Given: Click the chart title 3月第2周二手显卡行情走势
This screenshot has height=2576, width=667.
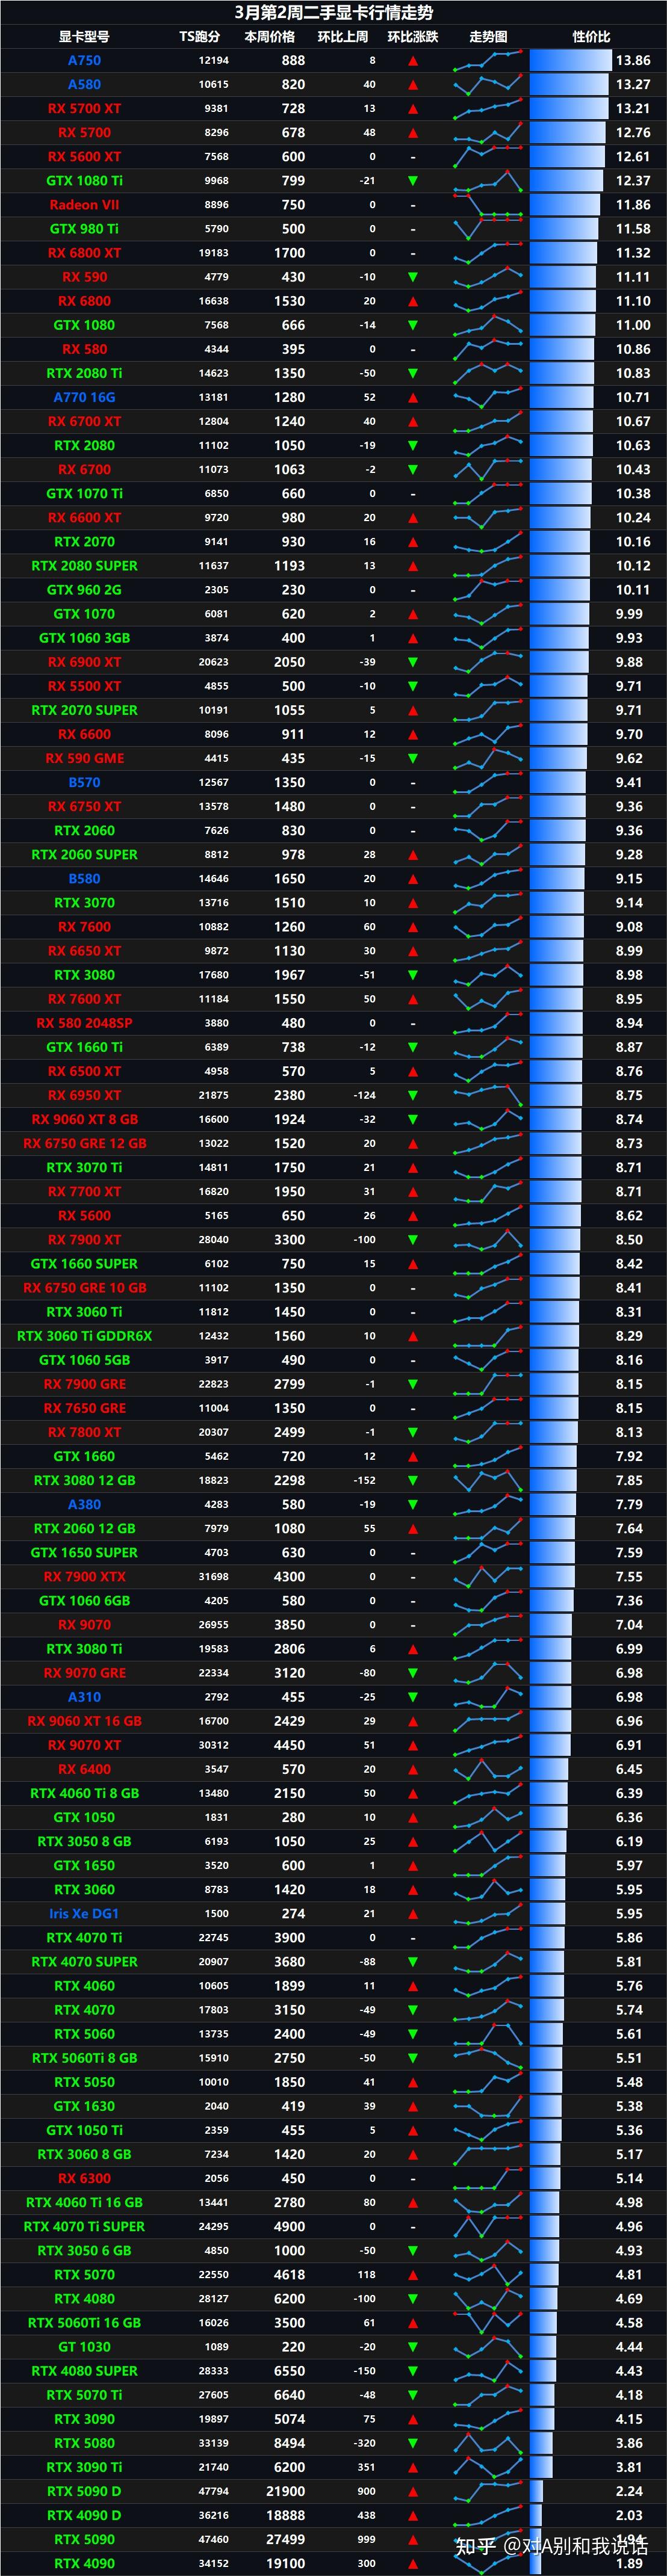Looking at the screenshot, I should coord(334,12).
